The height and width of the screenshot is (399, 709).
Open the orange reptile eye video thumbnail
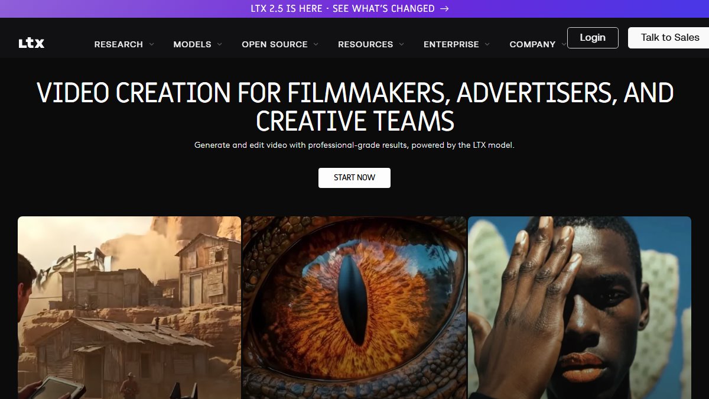[x=354, y=307]
